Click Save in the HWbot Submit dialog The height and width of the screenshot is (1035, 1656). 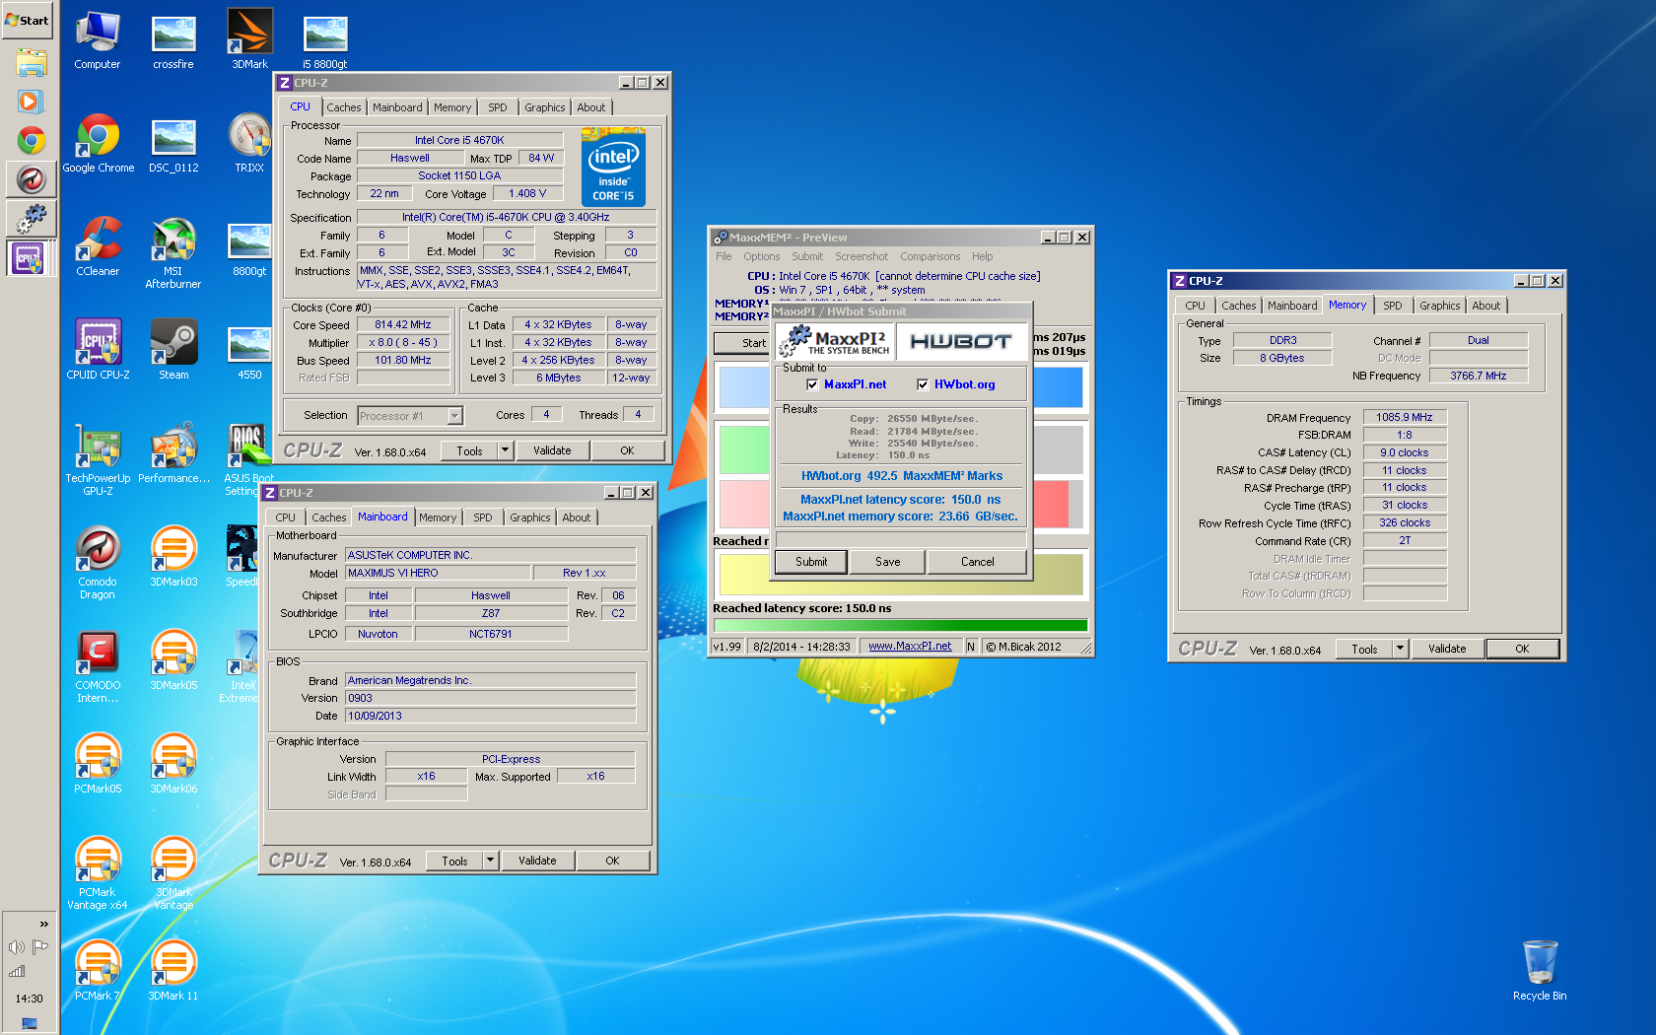click(x=888, y=562)
